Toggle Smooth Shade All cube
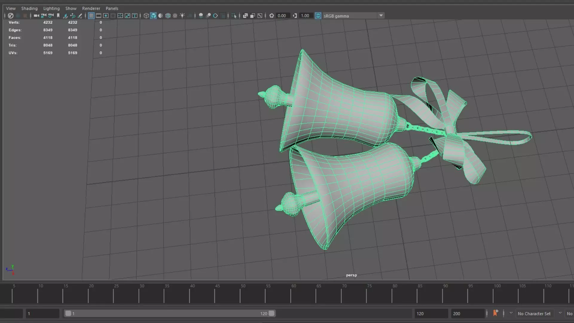This screenshot has width=574, height=323. click(x=153, y=16)
